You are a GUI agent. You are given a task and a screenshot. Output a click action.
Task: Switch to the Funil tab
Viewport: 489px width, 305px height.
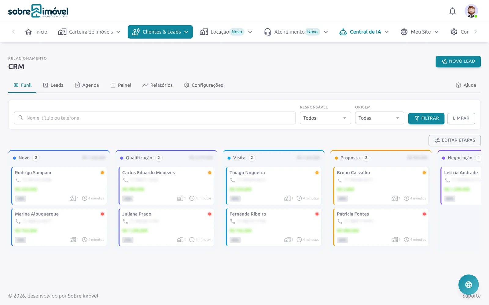[22, 85]
